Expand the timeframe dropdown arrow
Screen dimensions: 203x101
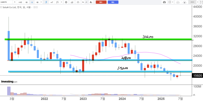pos(41,2)
